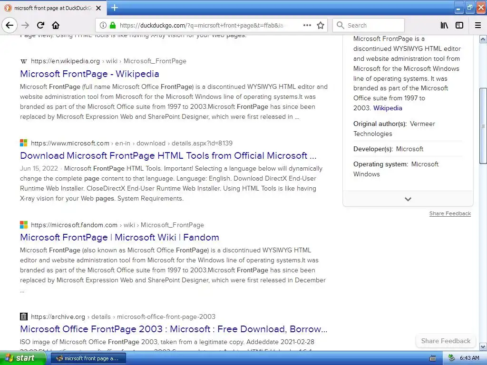
Task: Click the floating Share Feedback button
Action: [446, 341]
